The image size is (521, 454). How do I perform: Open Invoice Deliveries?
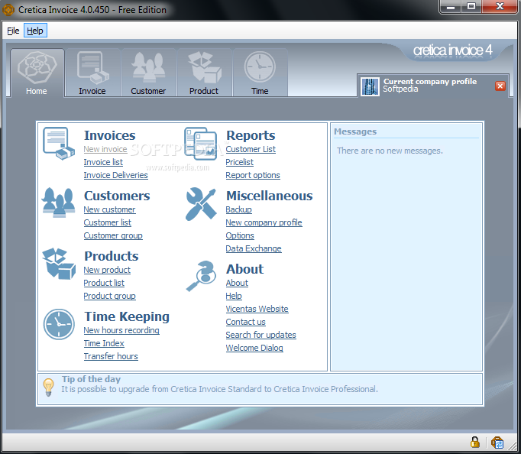(x=115, y=175)
